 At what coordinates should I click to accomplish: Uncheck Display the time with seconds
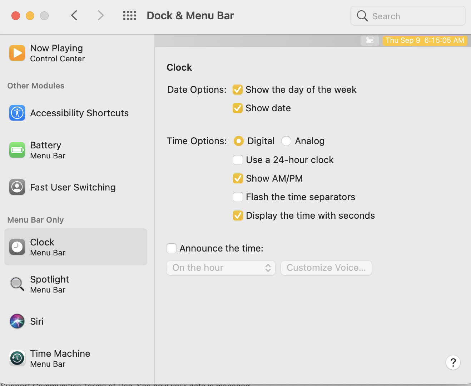pyautogui.click(x=238, y=215)
